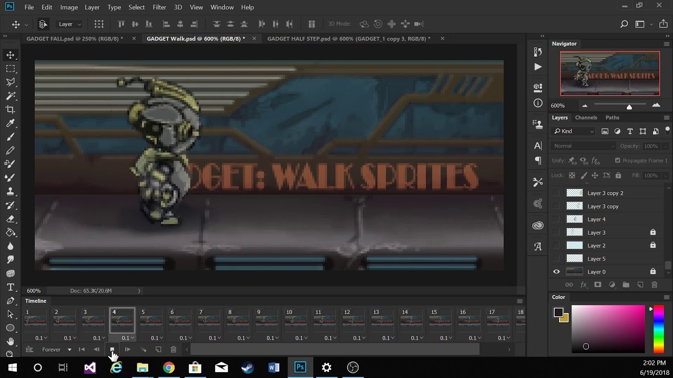Switch to the Channels panel tab
This screenshot has height=378, width=673.
(586, 118)
